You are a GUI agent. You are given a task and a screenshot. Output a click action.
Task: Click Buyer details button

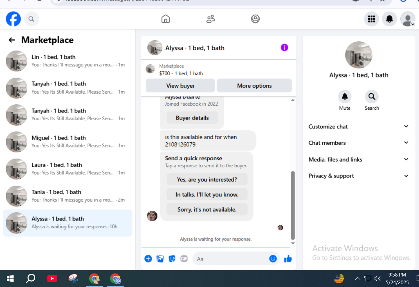[x=192, y=118]
